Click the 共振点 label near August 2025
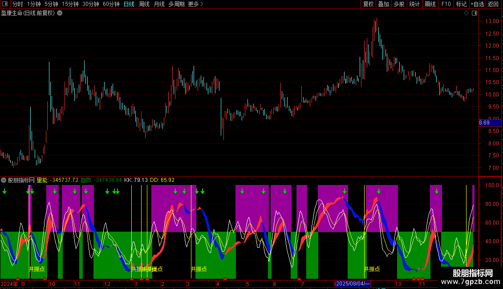Screen dimensions: 503x289 tap(372, 269)
